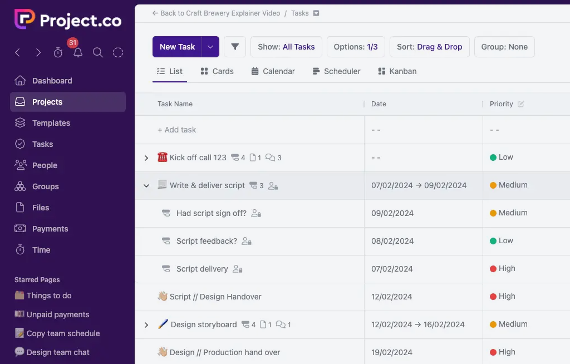This screenshot has height=364, width=570.
Task: Open Tasks in the sidebar
Action: click(68, 144)
